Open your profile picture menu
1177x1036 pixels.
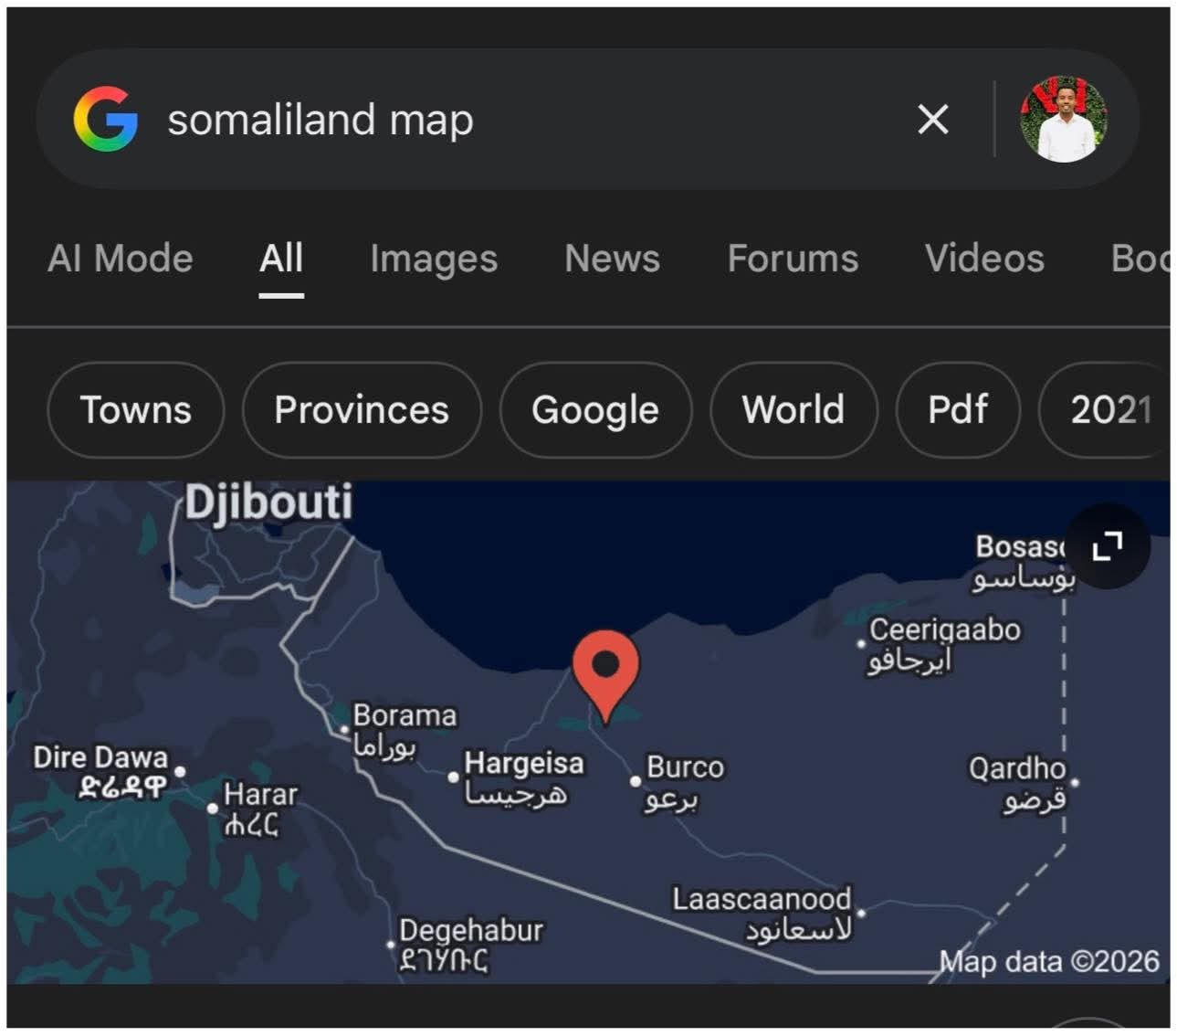1065,120
